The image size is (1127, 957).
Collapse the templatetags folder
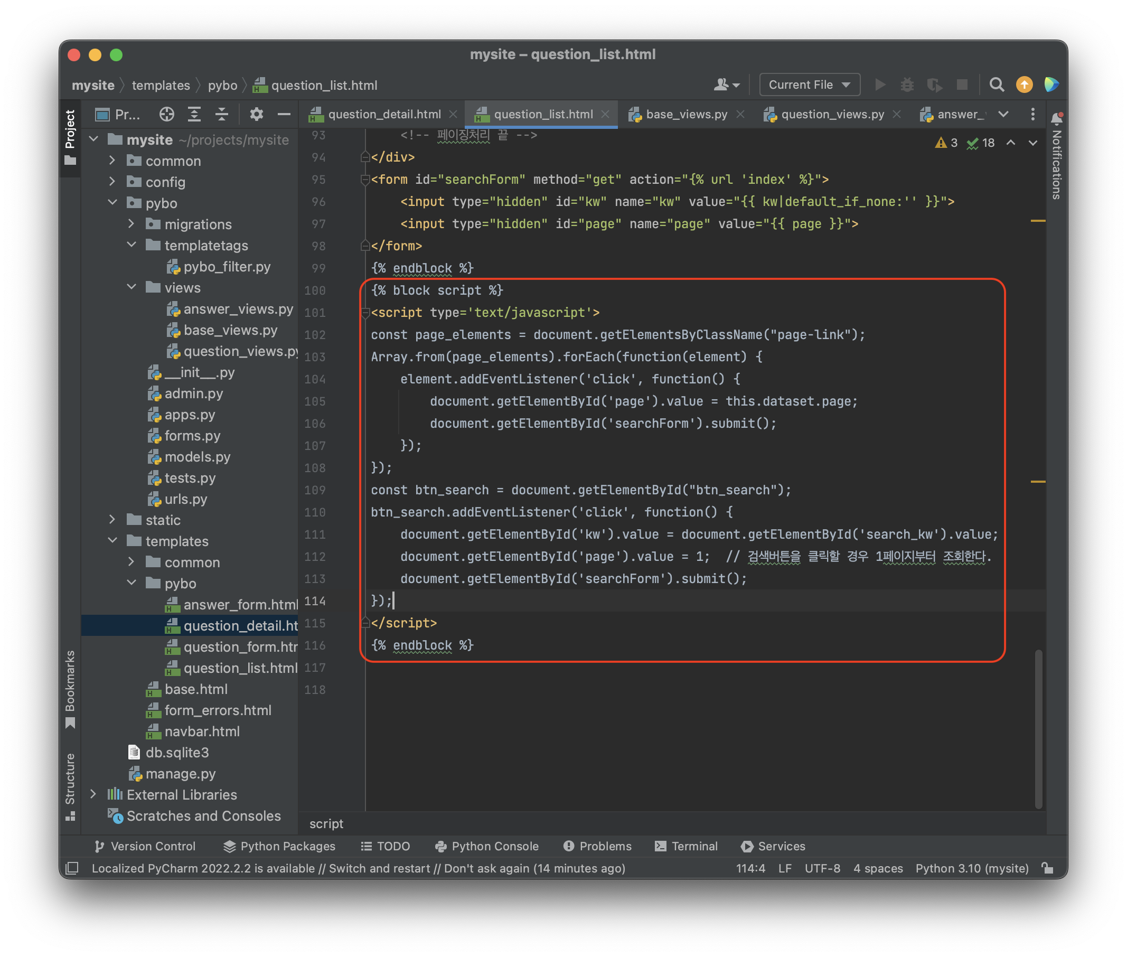pyautogui.click(x=132, y=245)
